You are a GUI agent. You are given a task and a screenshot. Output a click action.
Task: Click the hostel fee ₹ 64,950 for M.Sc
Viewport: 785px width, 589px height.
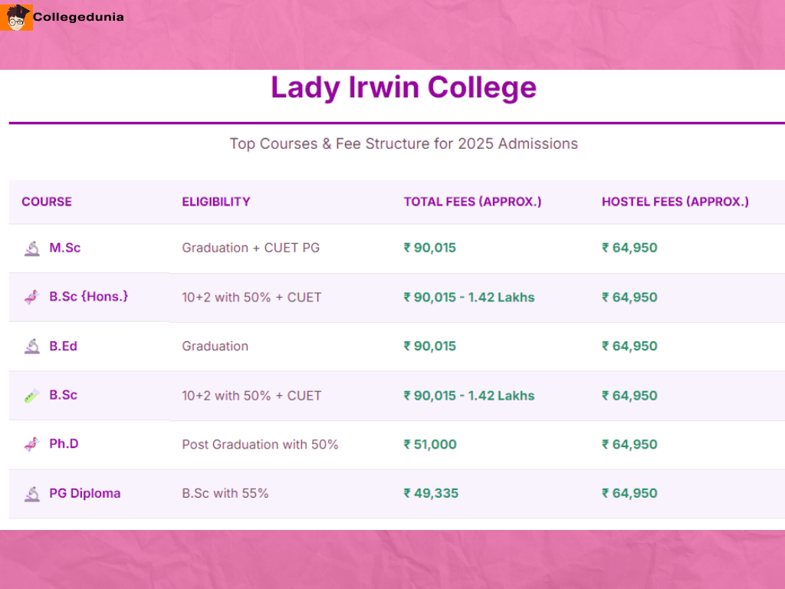(x=629, y=248)
